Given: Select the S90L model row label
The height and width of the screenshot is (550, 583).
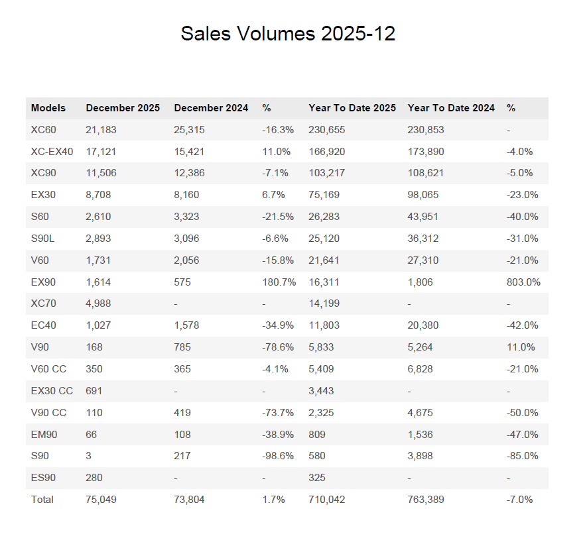Looking at the screenshot, I should [42, 239].
